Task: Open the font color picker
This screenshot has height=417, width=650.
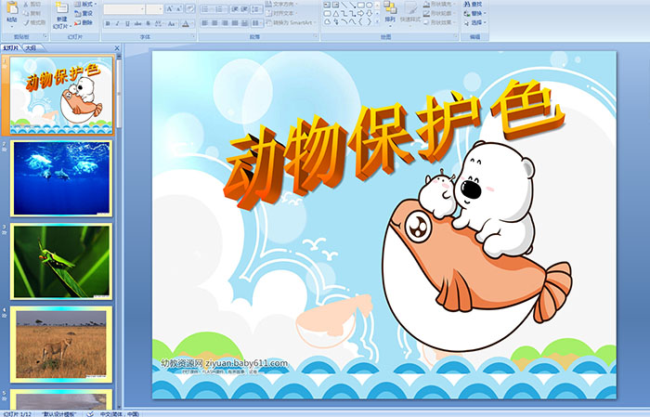Action: 186,22
